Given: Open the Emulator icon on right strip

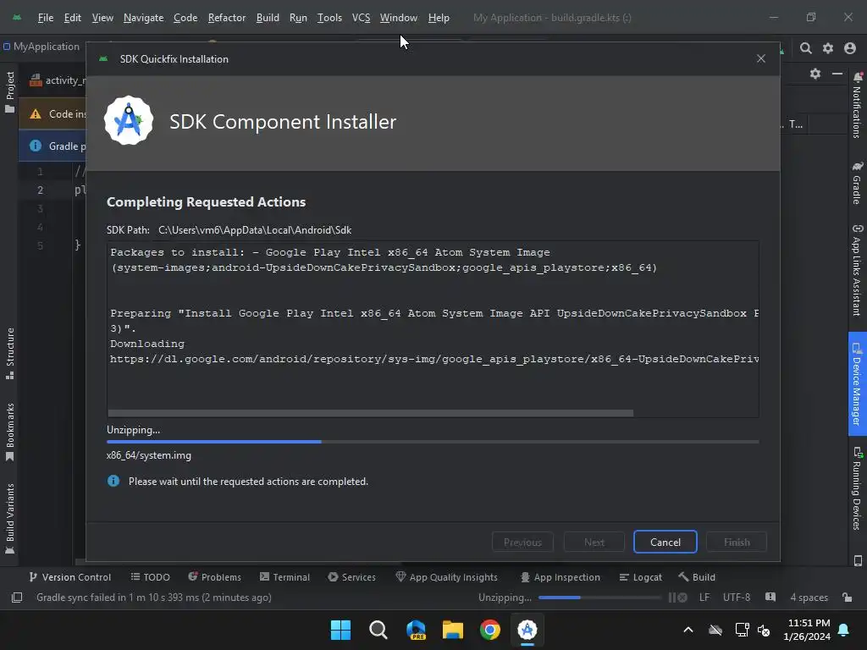Looking at the screenshot, I should [858, 560].
